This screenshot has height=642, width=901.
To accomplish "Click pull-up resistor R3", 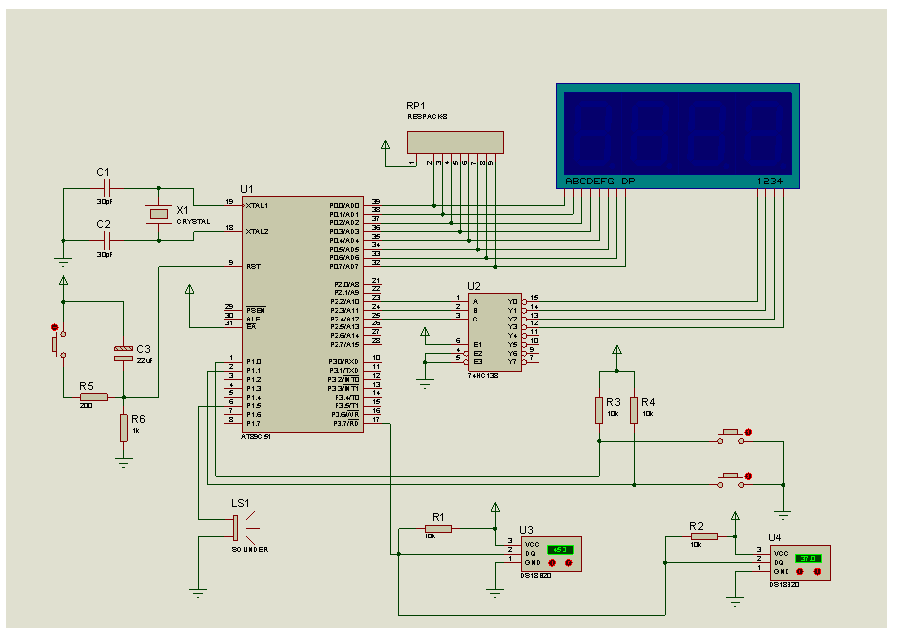I will (599, 409).
